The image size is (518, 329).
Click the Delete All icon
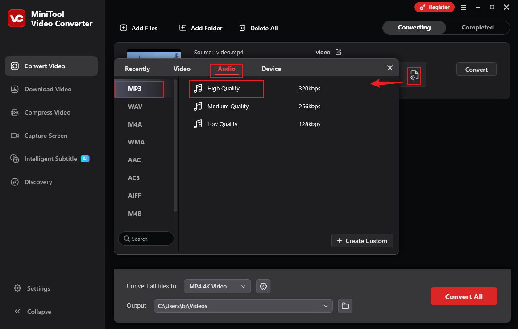pos(242,28)
